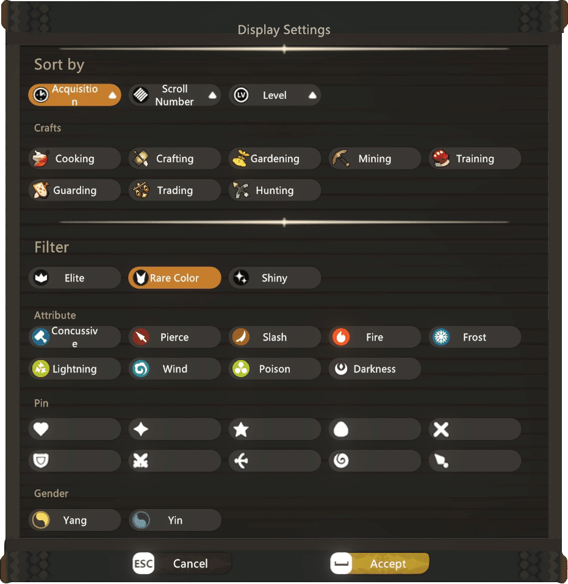Cancel the display settings dialog
The width and height of the screenshot is (568, 584).
(182, 563)
